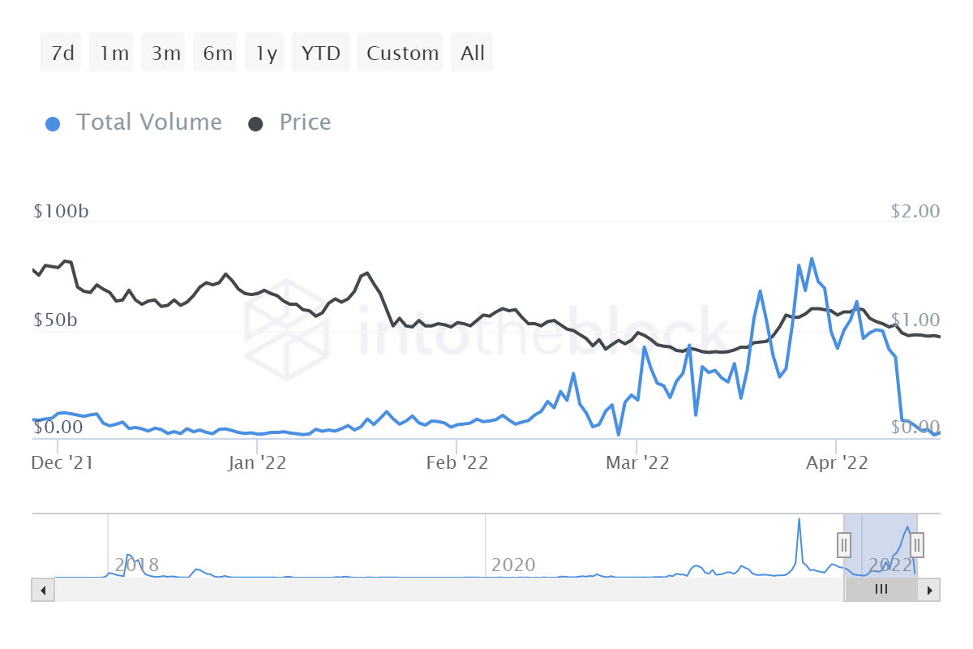Select the left navigator resize handle

[x=844, y=545]
